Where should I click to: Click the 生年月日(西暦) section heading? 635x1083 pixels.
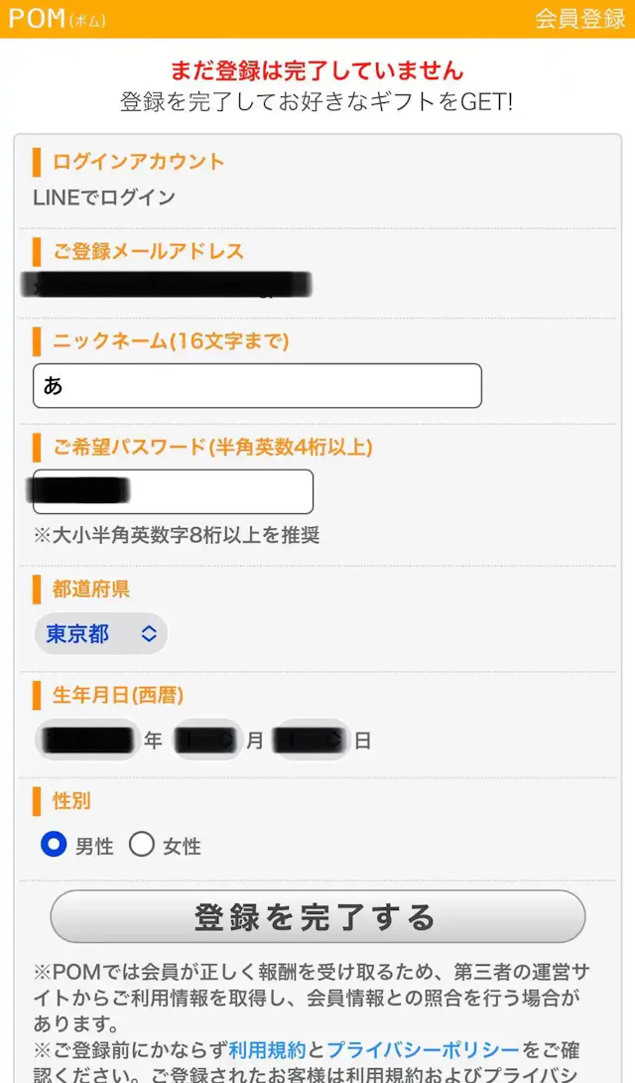pos(118,695)
